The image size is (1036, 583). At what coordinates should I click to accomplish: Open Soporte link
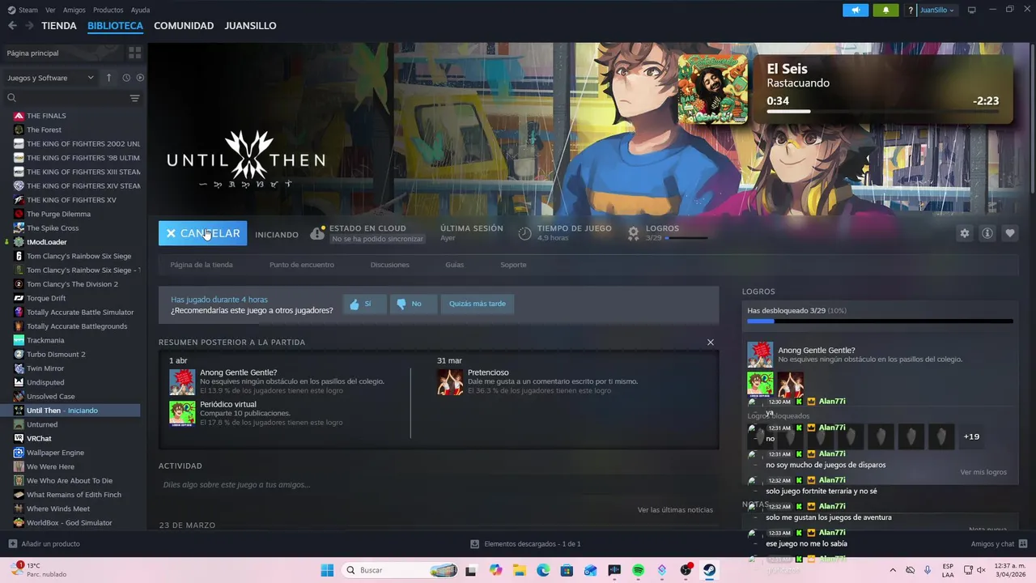(x=513, y=265)
